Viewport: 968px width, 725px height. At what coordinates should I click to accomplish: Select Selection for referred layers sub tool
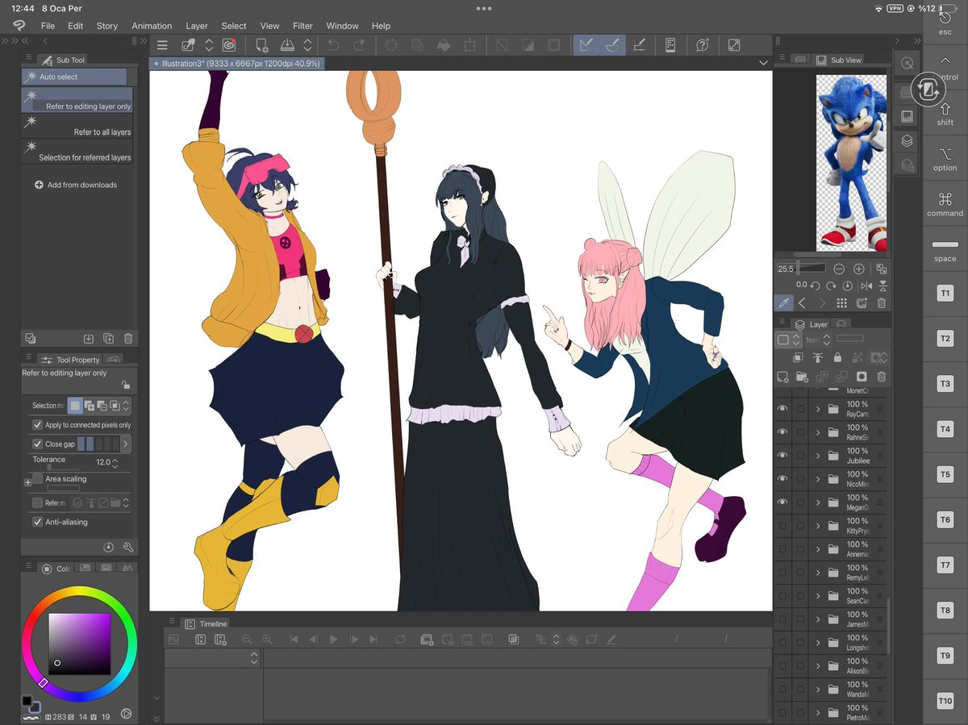point(77,151)
